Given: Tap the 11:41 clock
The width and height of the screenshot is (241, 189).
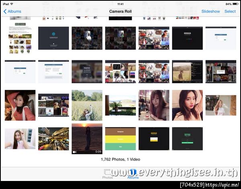Looking at the screenshot, I should pyautogui.click(x=120, y=4).
